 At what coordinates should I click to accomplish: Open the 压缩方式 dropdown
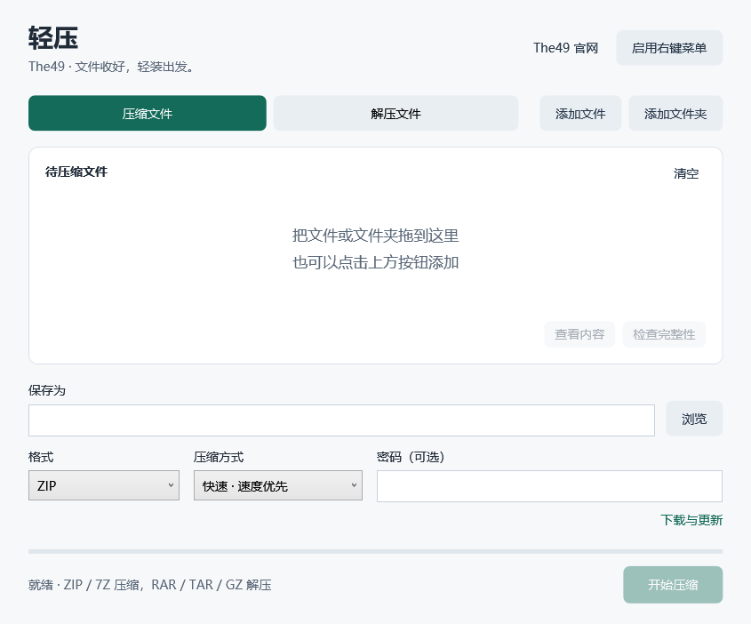click(x=278, y=485)
